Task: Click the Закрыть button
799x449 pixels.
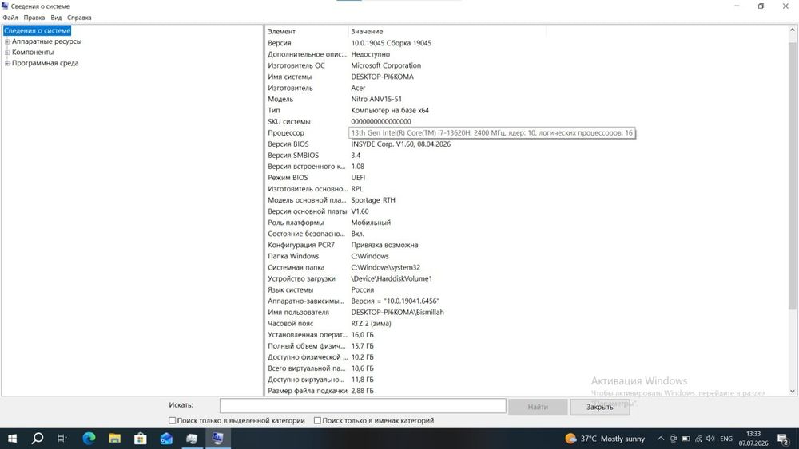Action: point(600,407)
